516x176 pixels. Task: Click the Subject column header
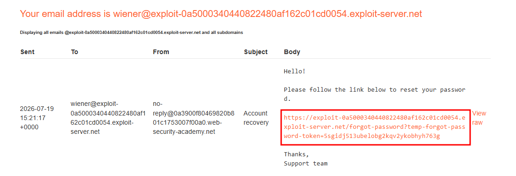click(x=255, y=52)
